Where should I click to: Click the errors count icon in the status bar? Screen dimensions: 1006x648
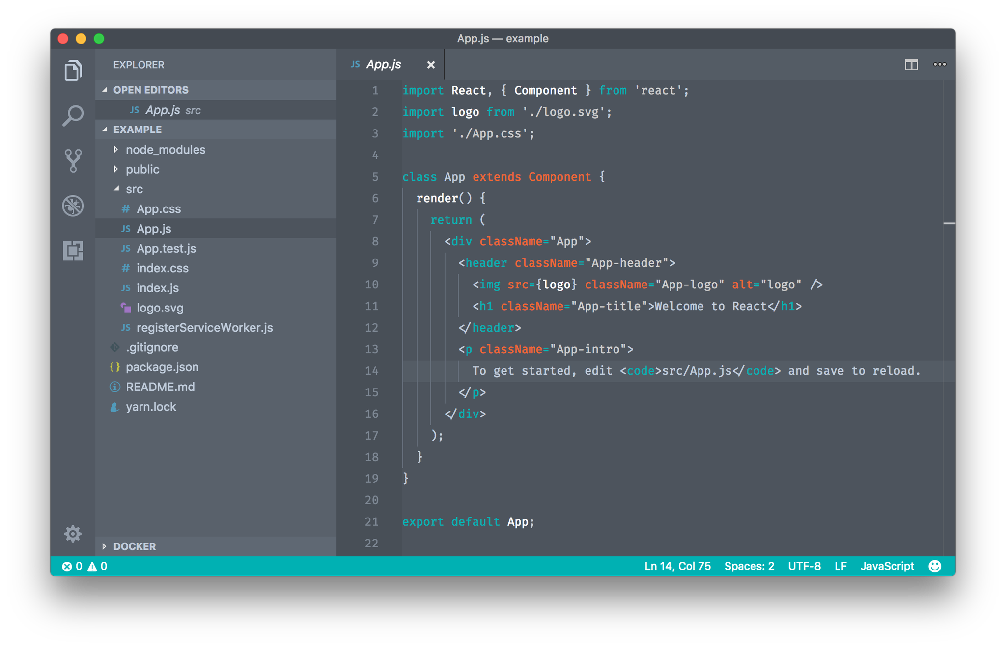[x=67, y=567]
